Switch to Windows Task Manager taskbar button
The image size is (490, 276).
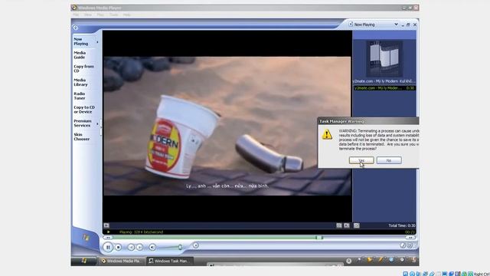tap(170, 261)
